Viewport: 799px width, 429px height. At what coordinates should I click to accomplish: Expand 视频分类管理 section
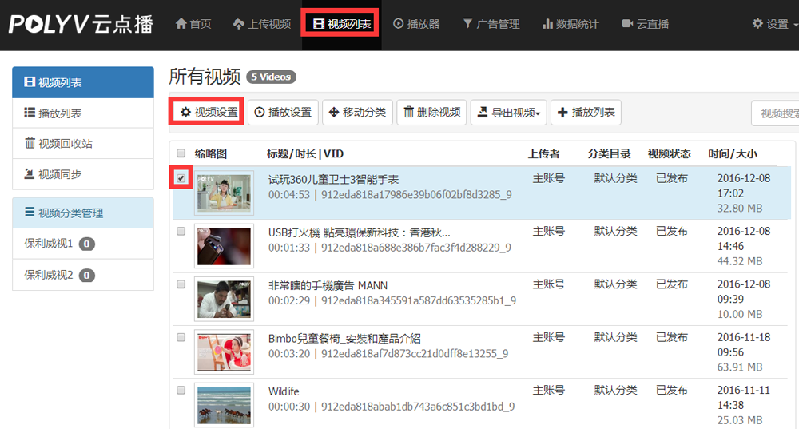[x=83, y=213]
